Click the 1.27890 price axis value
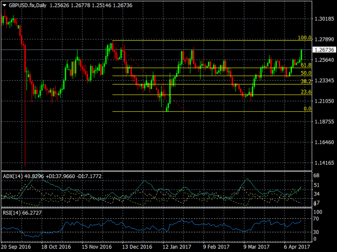Screen dimensions: 337x252 (x=324, y=39)
